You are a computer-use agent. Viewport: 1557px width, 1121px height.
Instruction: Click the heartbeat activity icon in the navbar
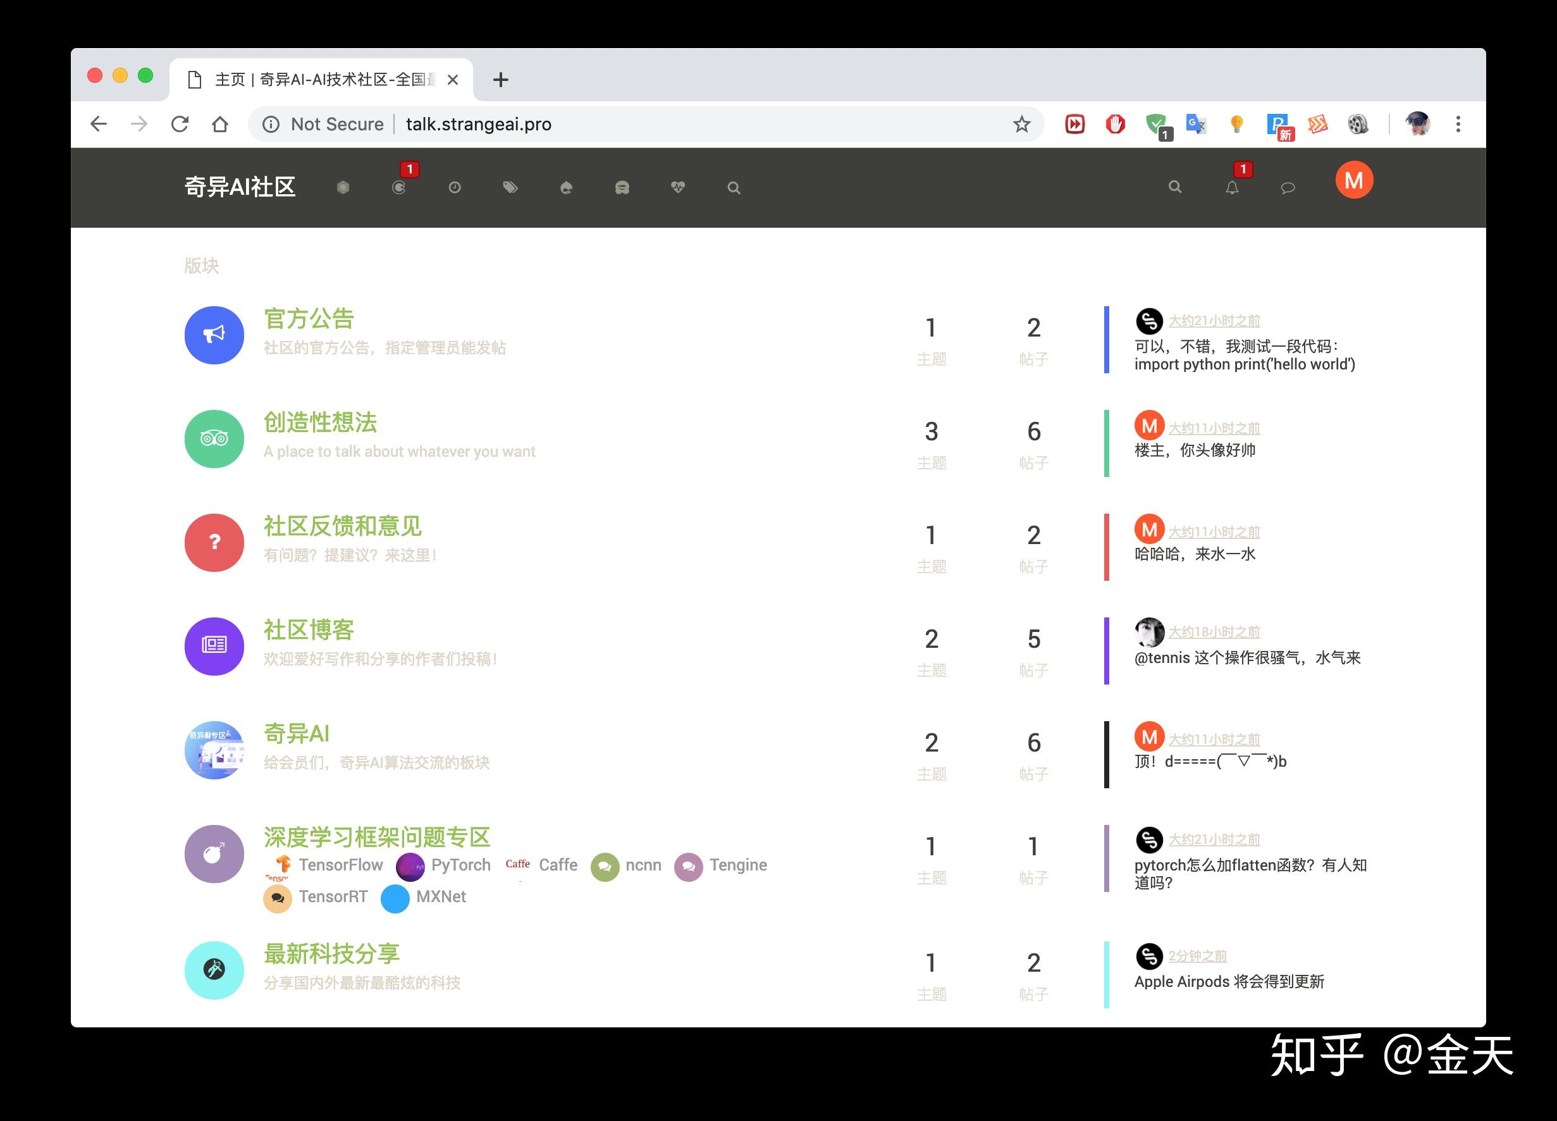point(679,187)
